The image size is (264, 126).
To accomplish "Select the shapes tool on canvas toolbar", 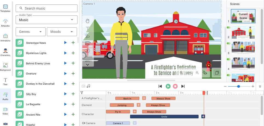I will [x=88, y=36].
